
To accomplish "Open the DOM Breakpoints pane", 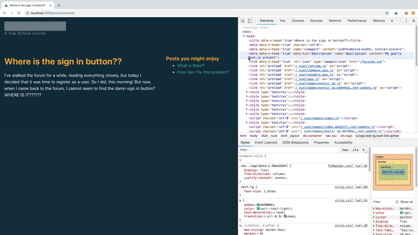I will [x=296, y=142].
